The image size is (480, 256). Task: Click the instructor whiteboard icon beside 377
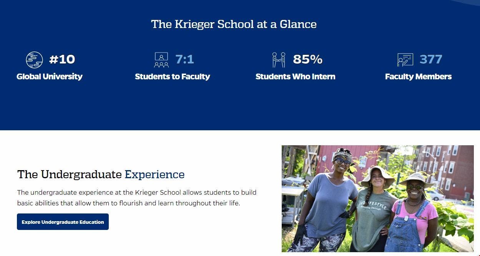coord(405,60)
